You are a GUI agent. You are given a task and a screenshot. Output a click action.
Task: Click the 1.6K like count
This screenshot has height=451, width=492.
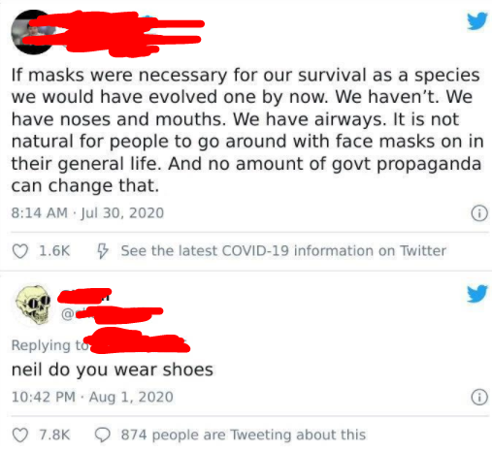[54, 251]
